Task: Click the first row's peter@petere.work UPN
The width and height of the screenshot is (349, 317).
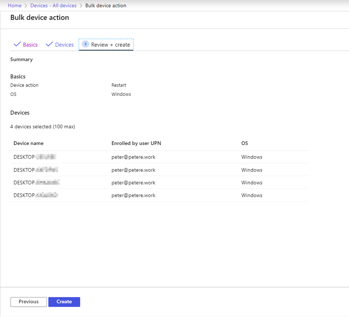Action: point(133,157)
